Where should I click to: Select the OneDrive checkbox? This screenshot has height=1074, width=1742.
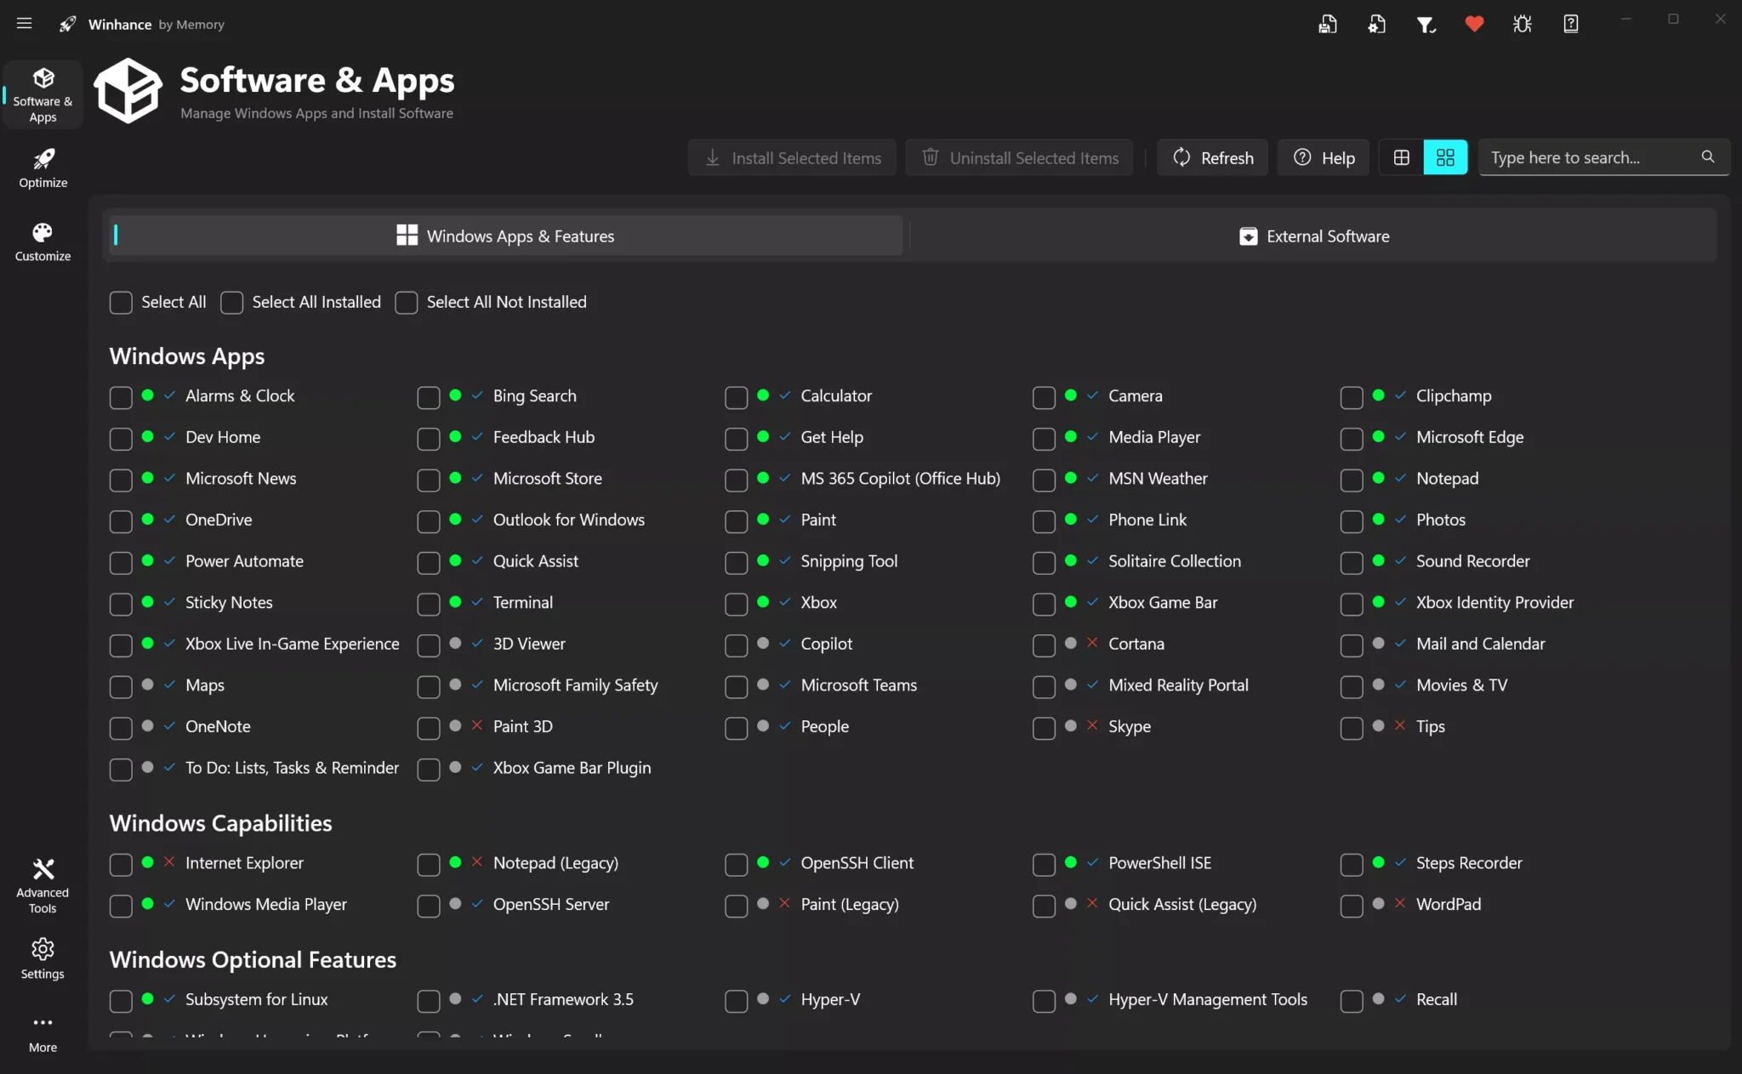pyautogui.click(x=121, y=521)
